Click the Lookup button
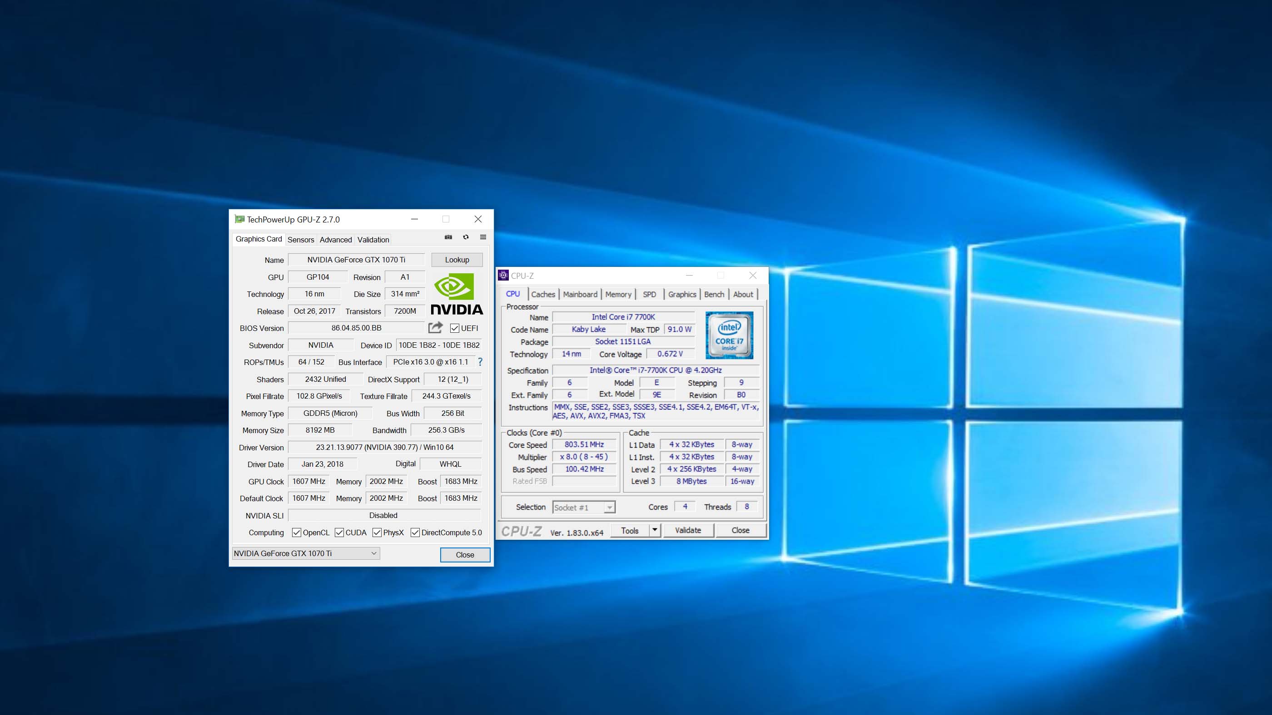Screen dimensions: 1272x715 click(x=457, y=260)
